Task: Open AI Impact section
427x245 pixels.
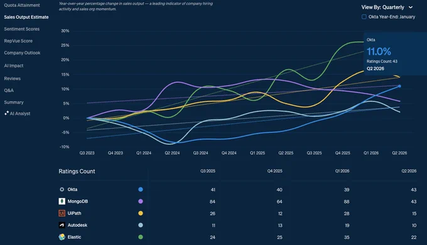Action: (x=14, y=66)
